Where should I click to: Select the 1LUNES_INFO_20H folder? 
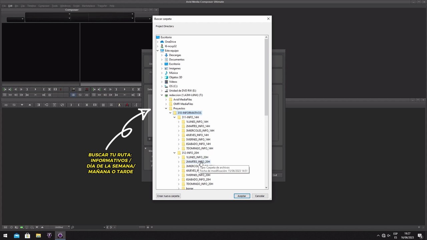pyautogui.click(x=197, y=157)
